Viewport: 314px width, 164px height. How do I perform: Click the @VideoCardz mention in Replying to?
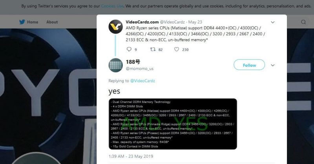[142, 81]
